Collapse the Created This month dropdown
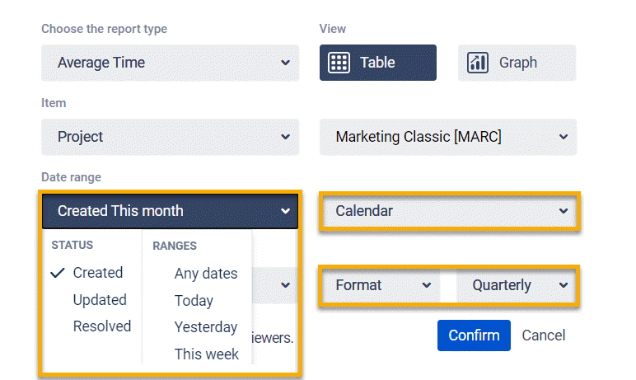Image resolution: width=636 pixels, height=380 pixels. point(170,211)
